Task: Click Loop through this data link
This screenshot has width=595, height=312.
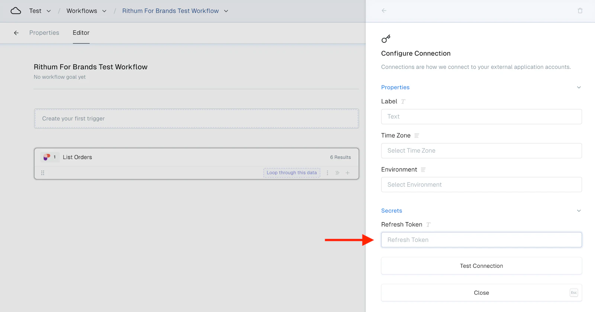Action: pyautogui.click(x=292, y=173)
